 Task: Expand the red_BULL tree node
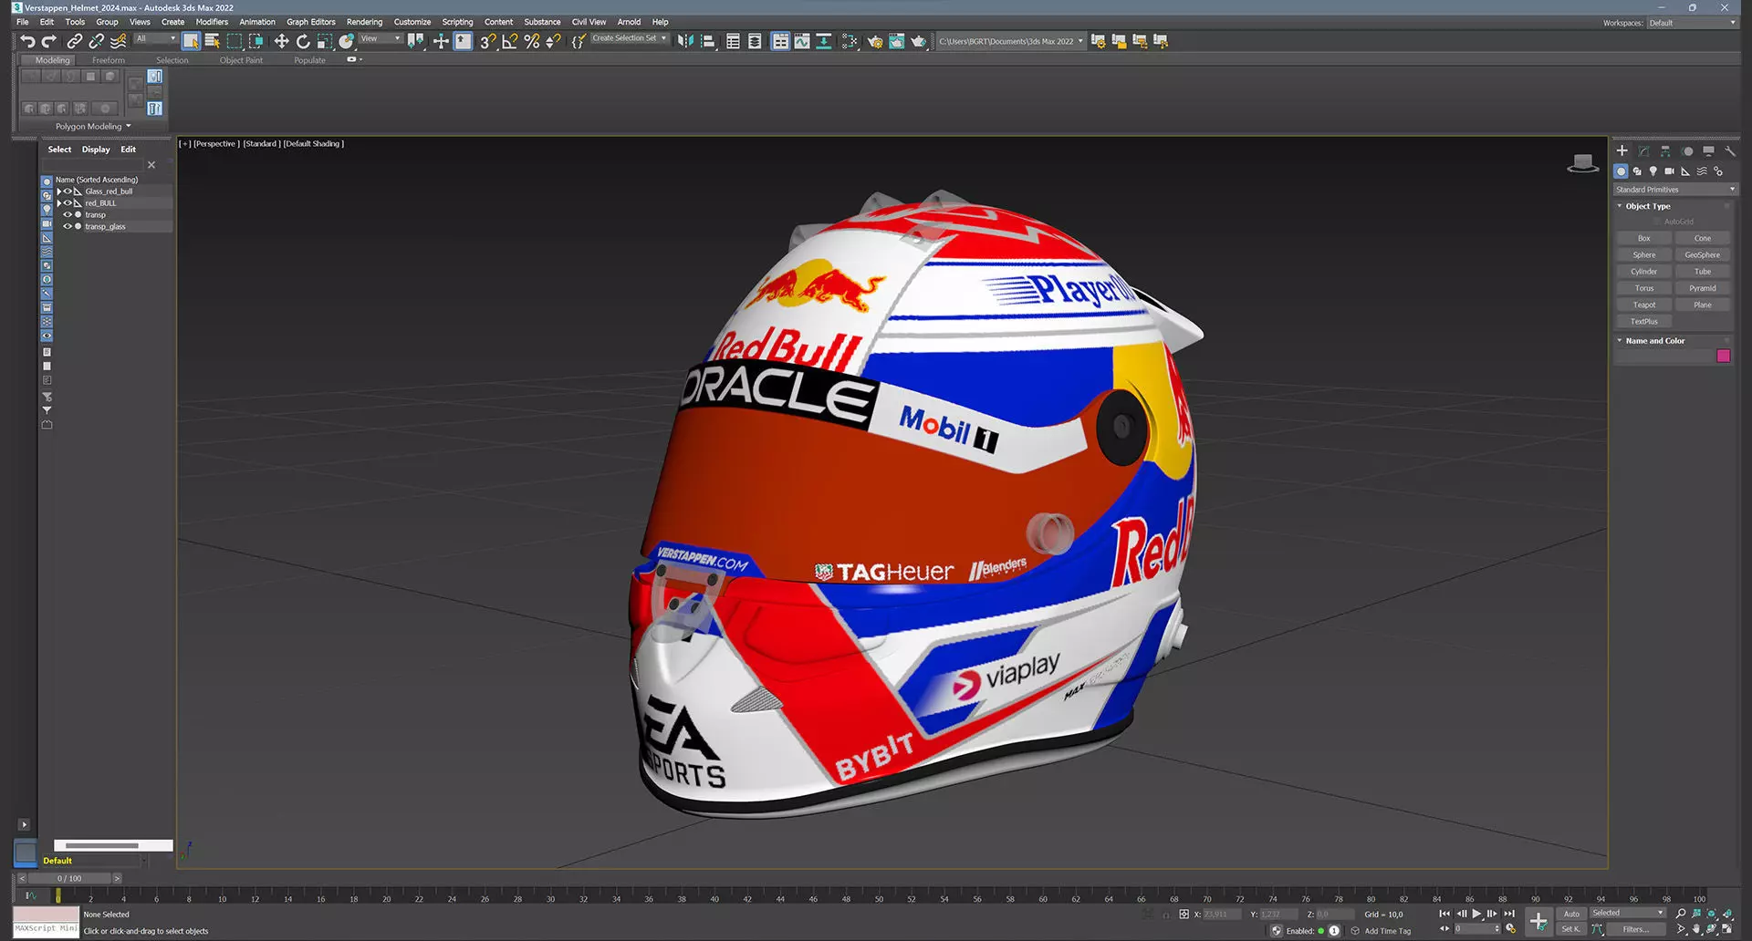[59, 203]
